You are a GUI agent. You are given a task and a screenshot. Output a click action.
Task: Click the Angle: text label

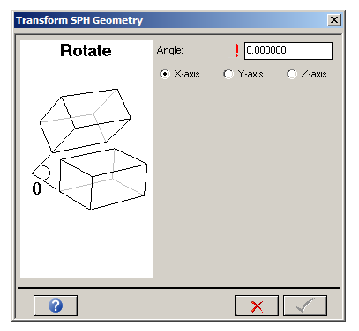point(170,50)
